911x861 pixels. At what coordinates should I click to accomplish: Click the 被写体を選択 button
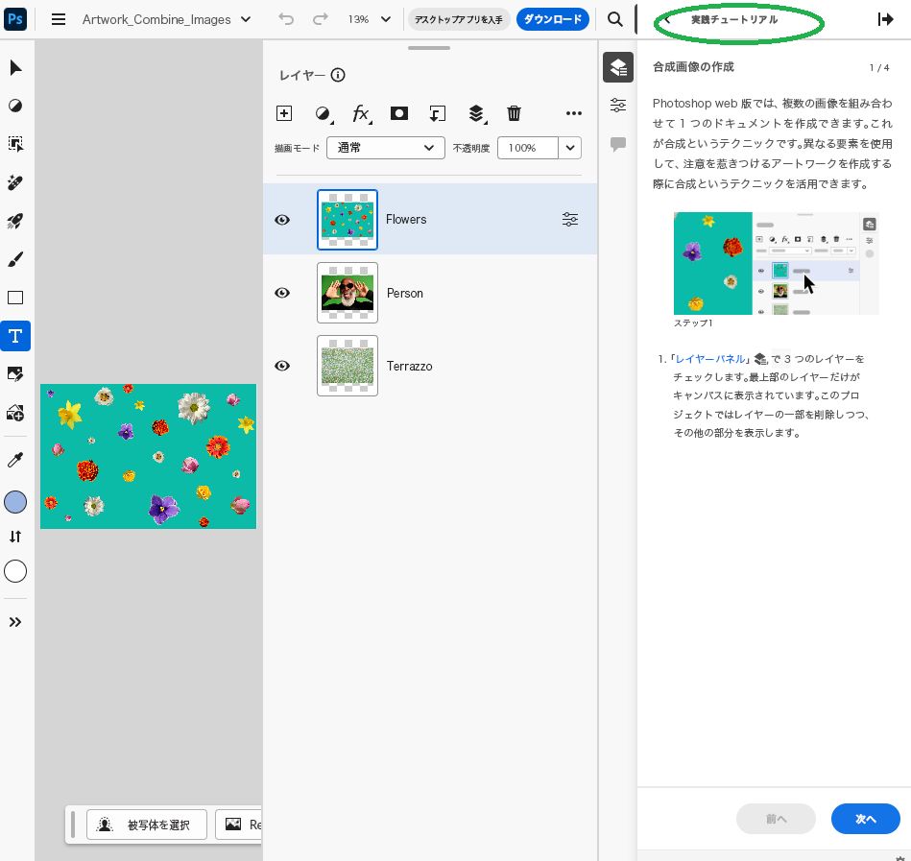tap(147, 825)
